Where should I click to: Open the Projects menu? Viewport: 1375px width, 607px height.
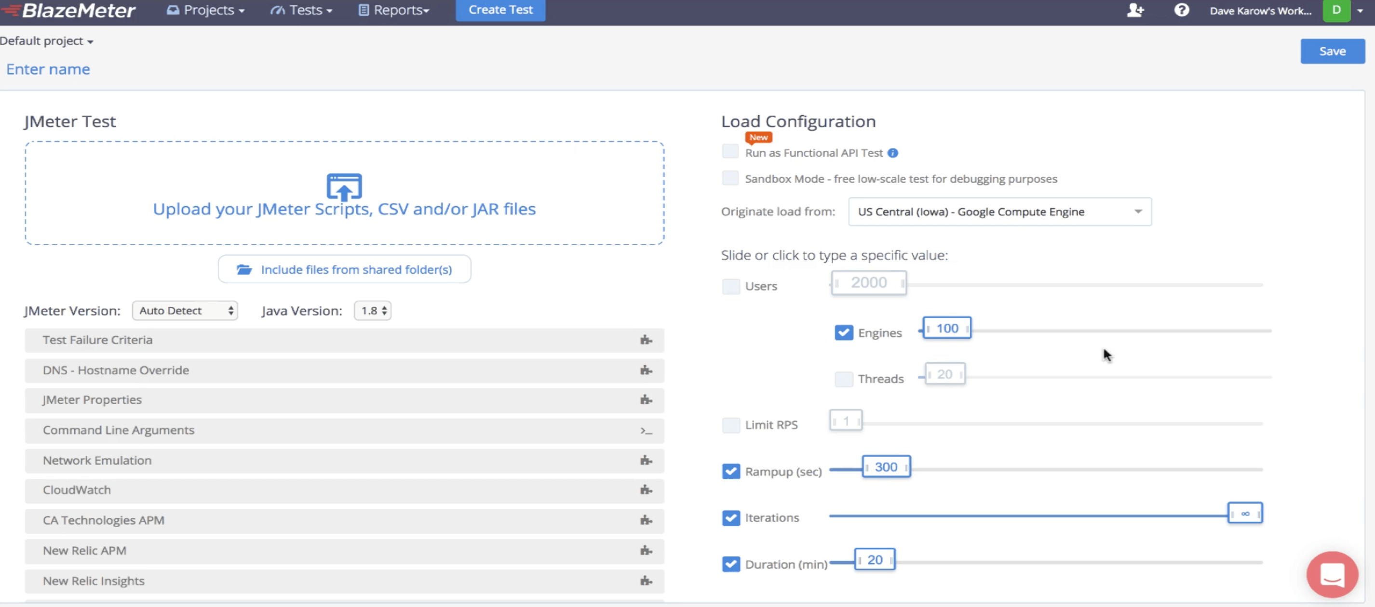point(206,10)
